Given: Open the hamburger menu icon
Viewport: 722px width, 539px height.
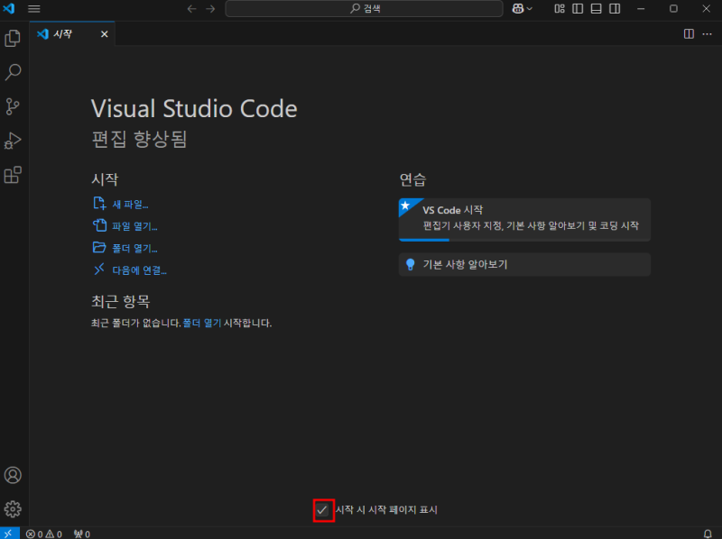Looking at the screenshot, I should pyautogui.click(x=34, y=8).
